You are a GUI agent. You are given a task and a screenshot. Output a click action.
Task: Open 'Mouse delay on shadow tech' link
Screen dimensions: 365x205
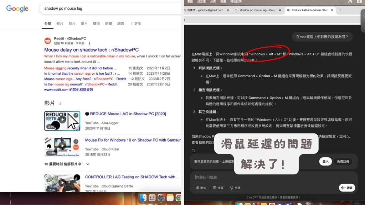(91, 50)
